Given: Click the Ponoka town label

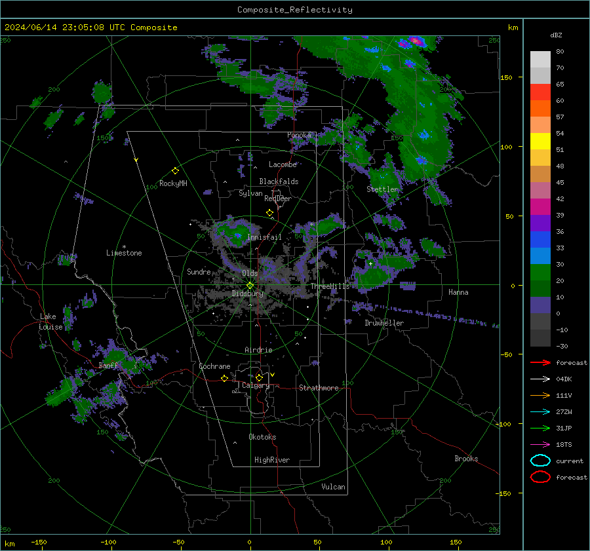Looking at the screenshot, I should point(299,135).
